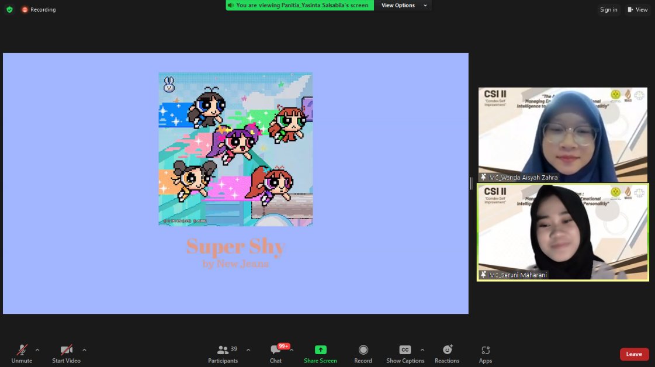Viewport: 655px width, 367px height.
Task: Open the Participants panel
Action: (x=223, y=354)
